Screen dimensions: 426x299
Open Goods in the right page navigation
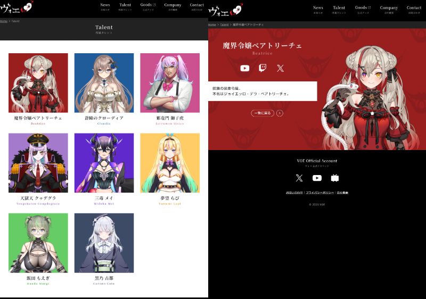(x=363, y=10)
